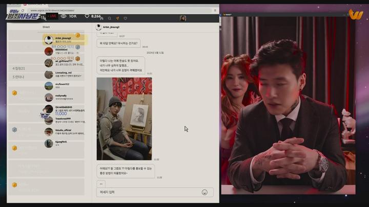This screenshot has height=207, width=369.
Task: Click the Artist_jinsung2 avatar in the chat header
Action: [x=98, y=28]
